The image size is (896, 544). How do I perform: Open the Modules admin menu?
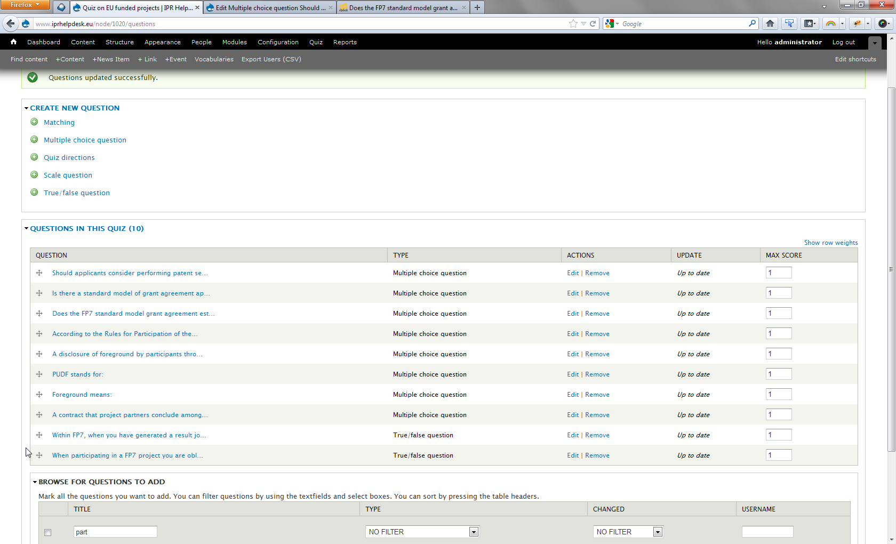click(234, 42)
